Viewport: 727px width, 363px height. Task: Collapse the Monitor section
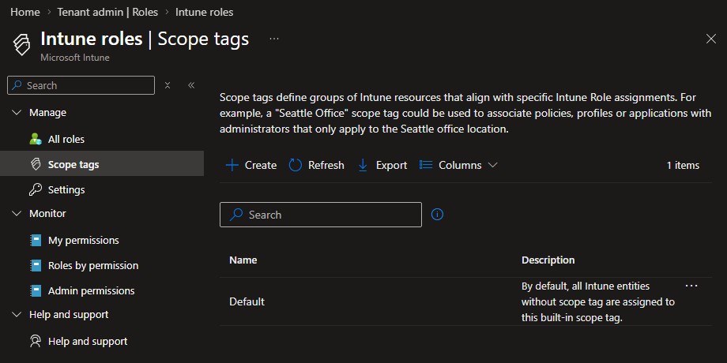point(17,214)
